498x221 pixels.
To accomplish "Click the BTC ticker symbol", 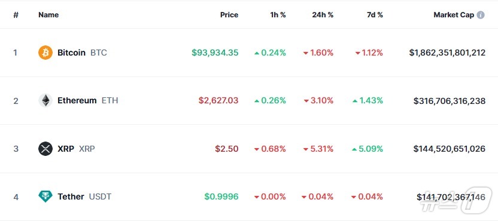I will tap(99, 53).
